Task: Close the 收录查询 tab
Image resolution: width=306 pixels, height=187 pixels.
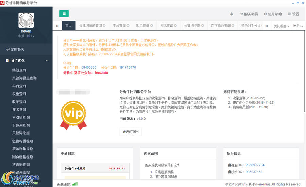Action: click(152, 26)
